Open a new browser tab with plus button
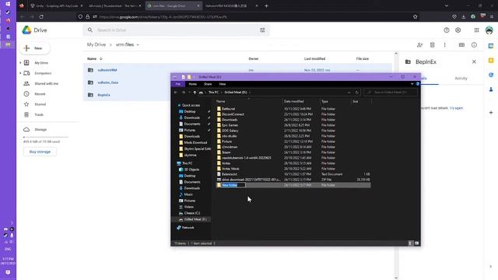498x280 pixels. point(266,5)
